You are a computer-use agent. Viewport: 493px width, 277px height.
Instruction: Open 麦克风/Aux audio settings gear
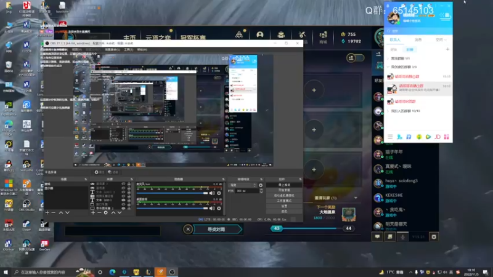coord(219,193)
